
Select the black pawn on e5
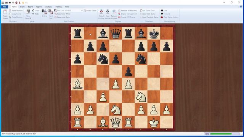point(128,71)
